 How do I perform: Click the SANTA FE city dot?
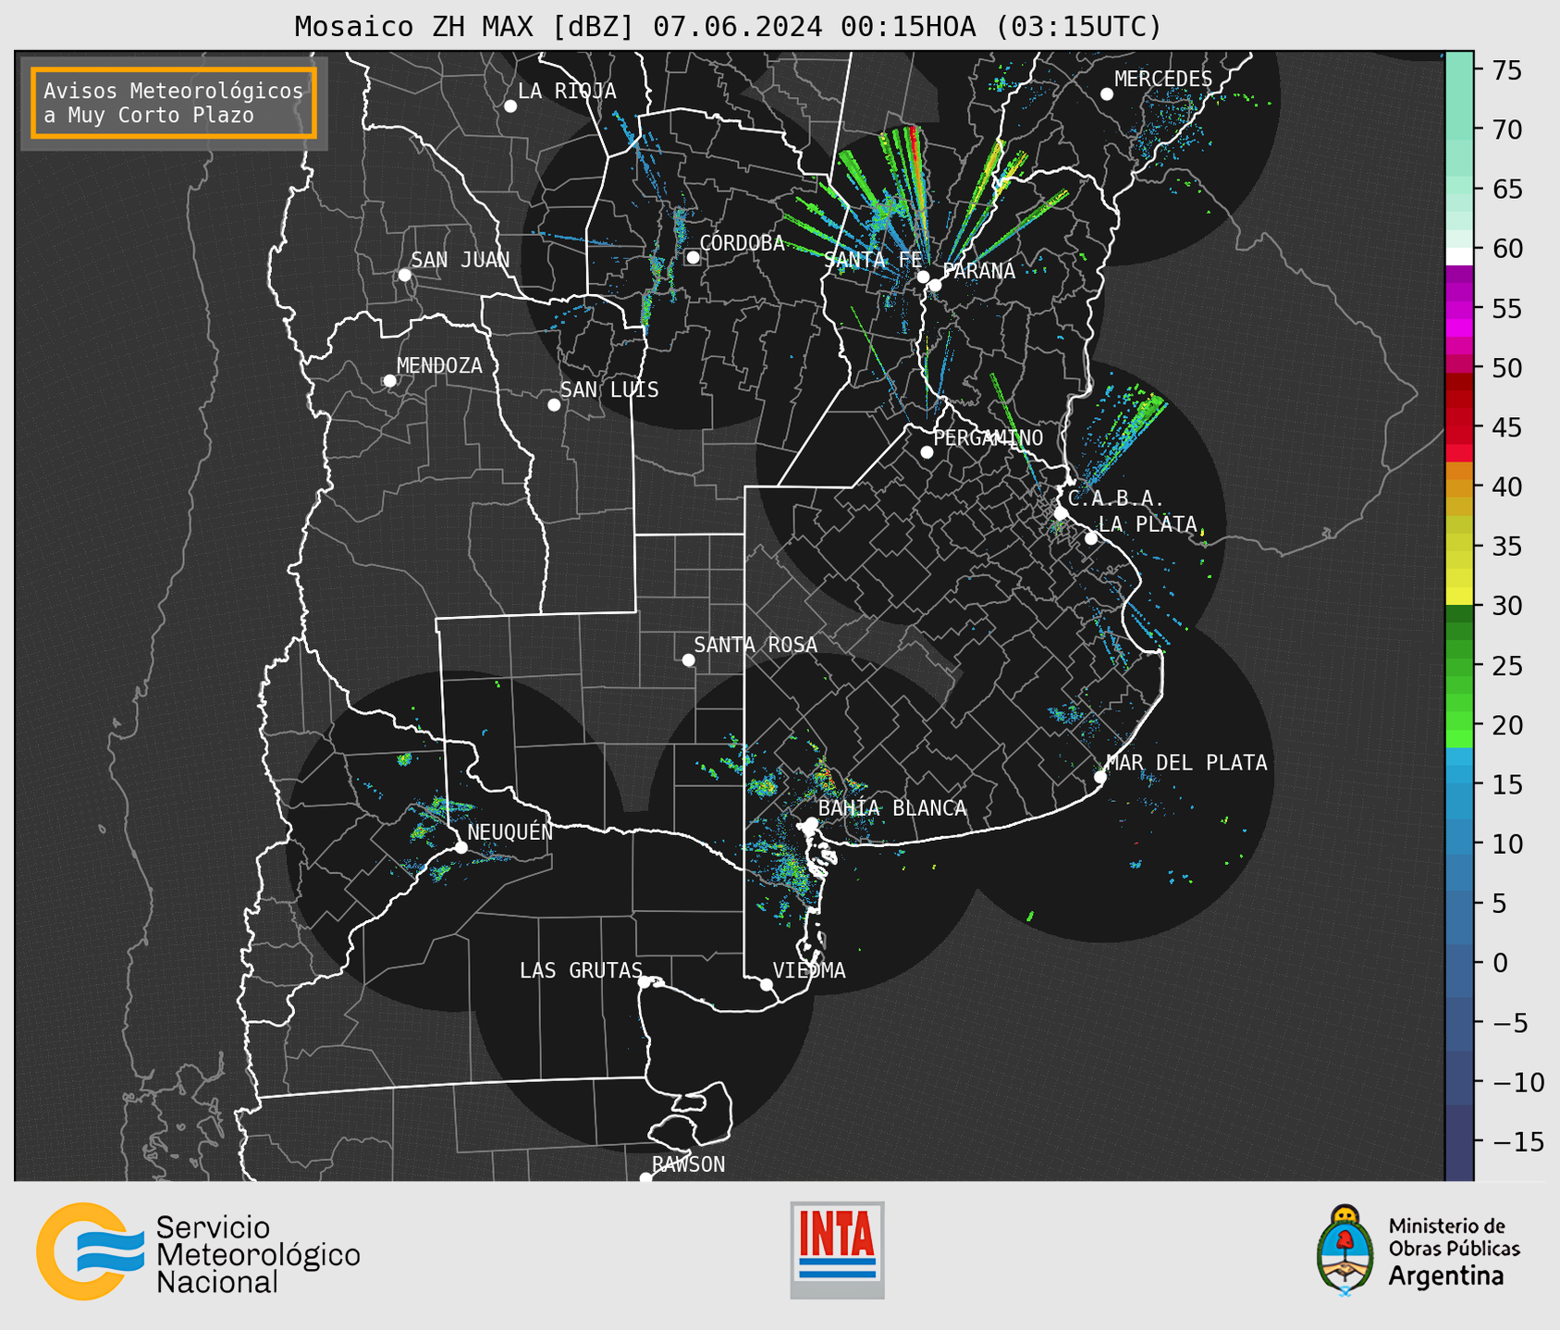coord(923,277)
